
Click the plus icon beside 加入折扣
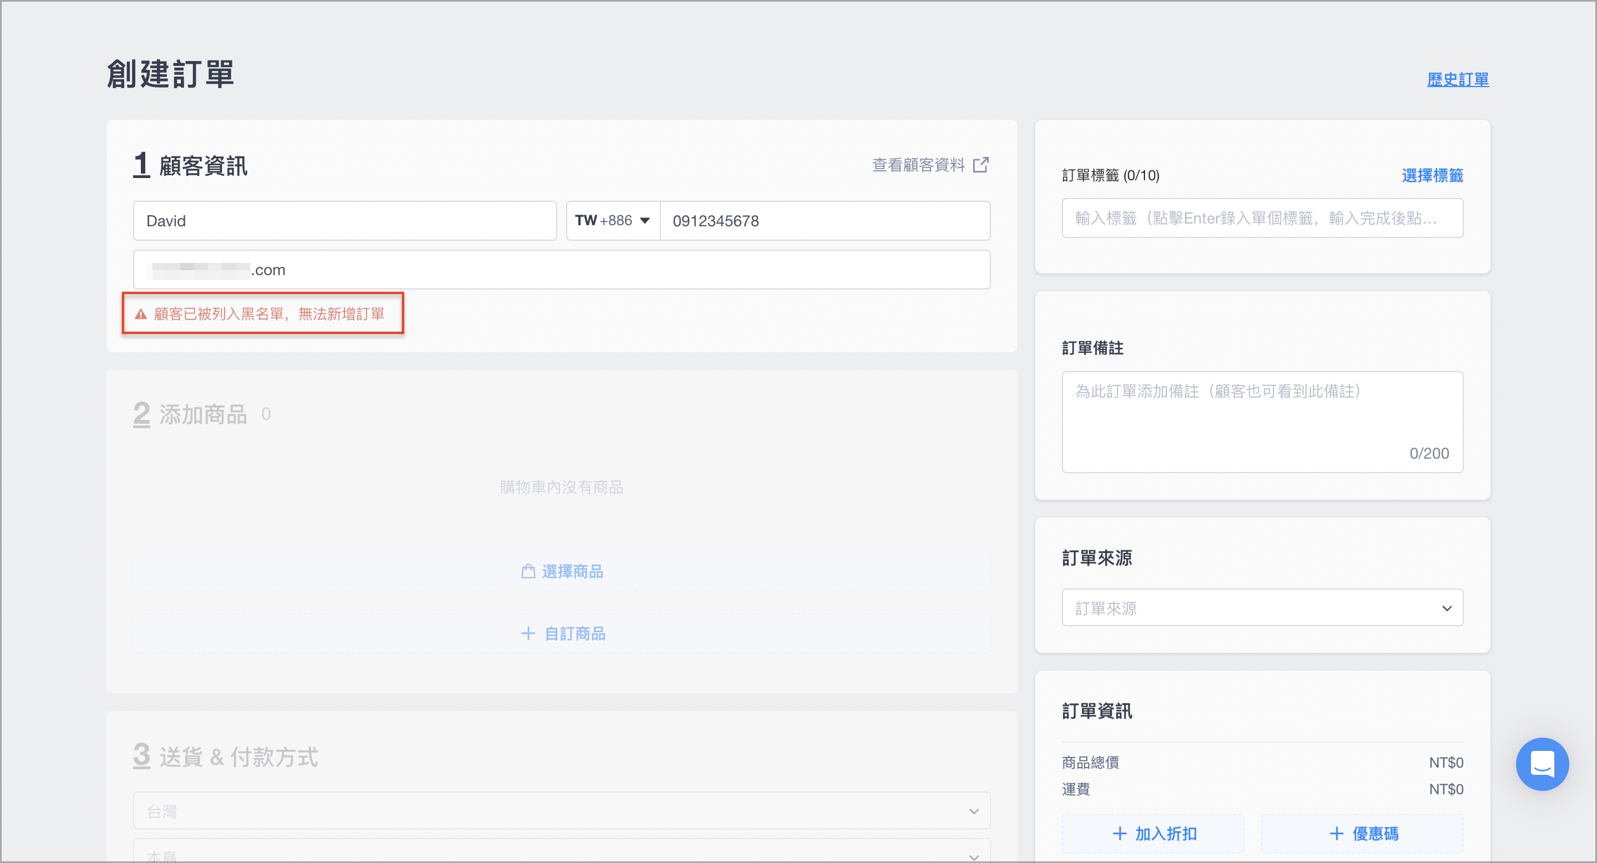click(1120, 833)
